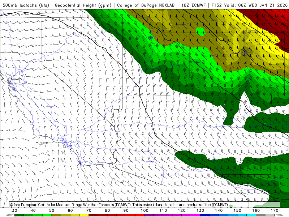289x217 pixels.
Task: Click the "90" legend value
Action: pyautogui.click(x=126, y=210)
